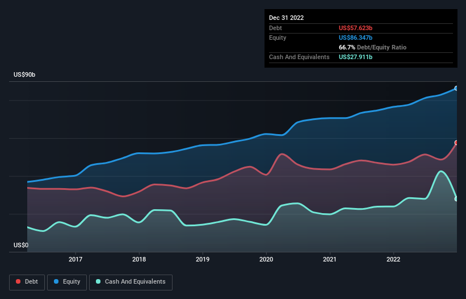Click Cash And Equivalents label in tooltip

tap(299, 57)
